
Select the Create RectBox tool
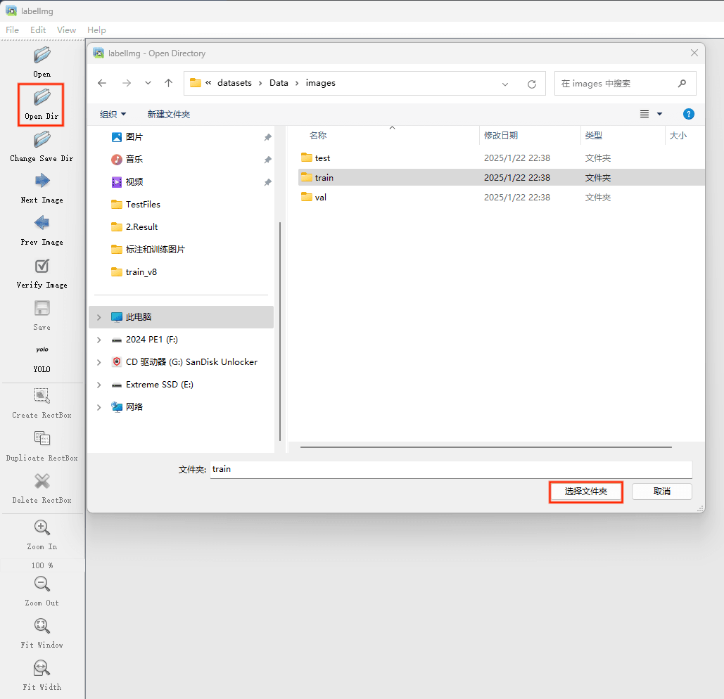click(42, 396)
